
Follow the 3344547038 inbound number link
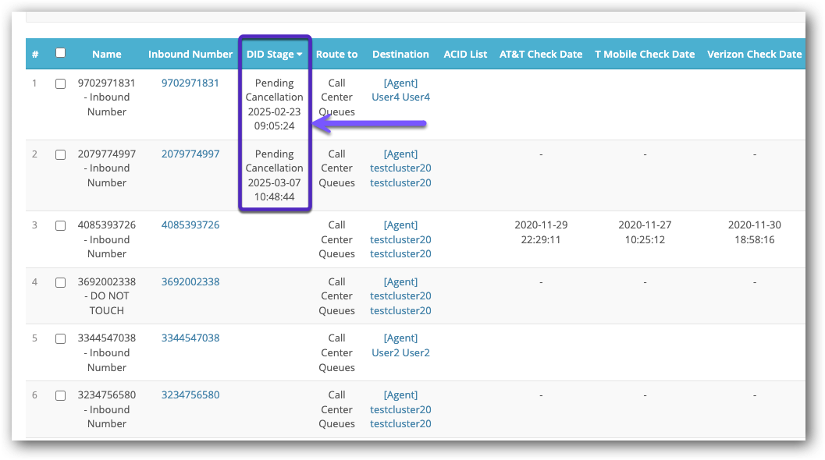190,338
